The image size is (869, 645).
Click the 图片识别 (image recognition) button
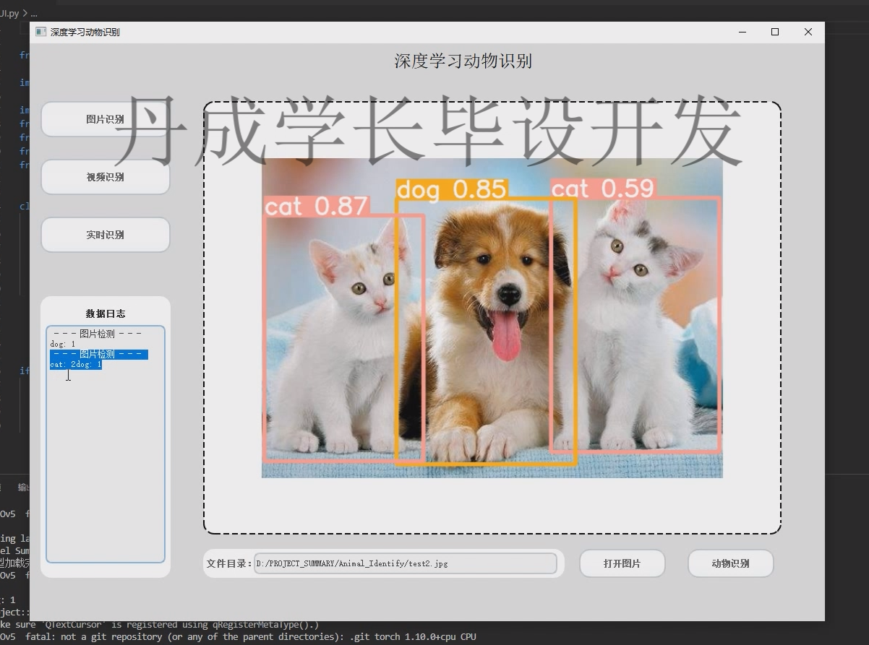pyautogui.click(x=105, y=118)
